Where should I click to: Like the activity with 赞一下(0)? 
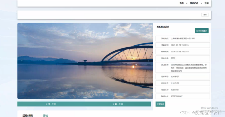pyautogui.click(x=51, y=104)
